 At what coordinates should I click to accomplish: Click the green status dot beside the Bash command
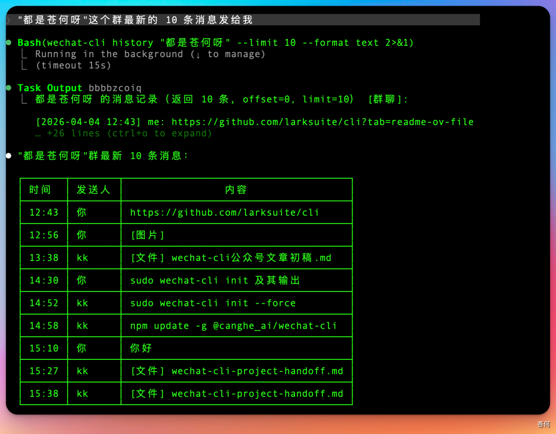(x=9, y=42)
